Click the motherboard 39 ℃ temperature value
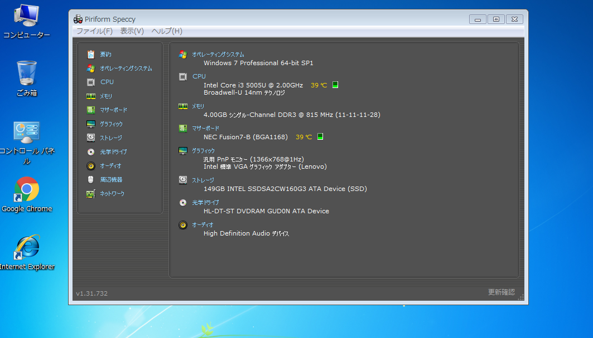This screenshot has height=338, width=593. point(303,137)
